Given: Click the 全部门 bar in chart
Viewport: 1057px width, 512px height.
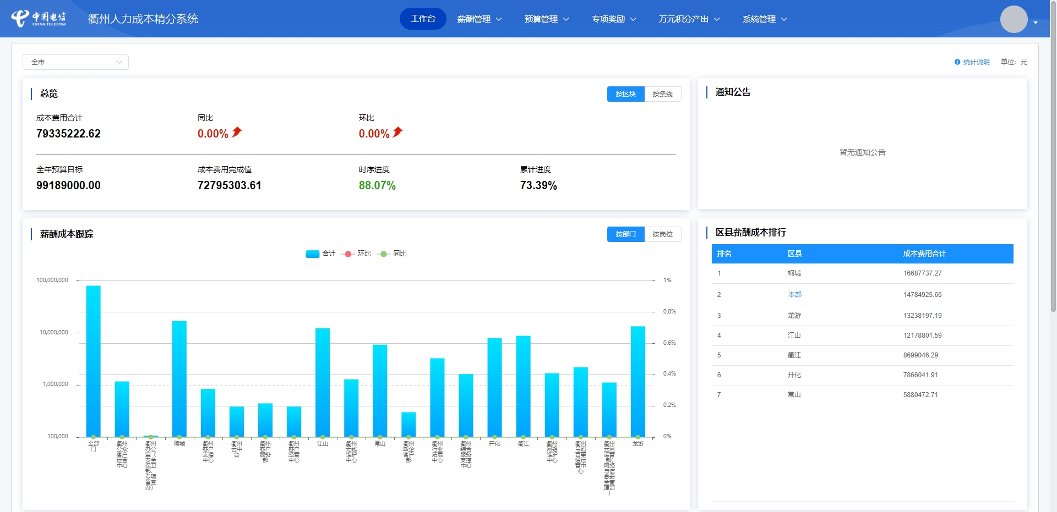Looking at the screenshot, I should point(94,361).
